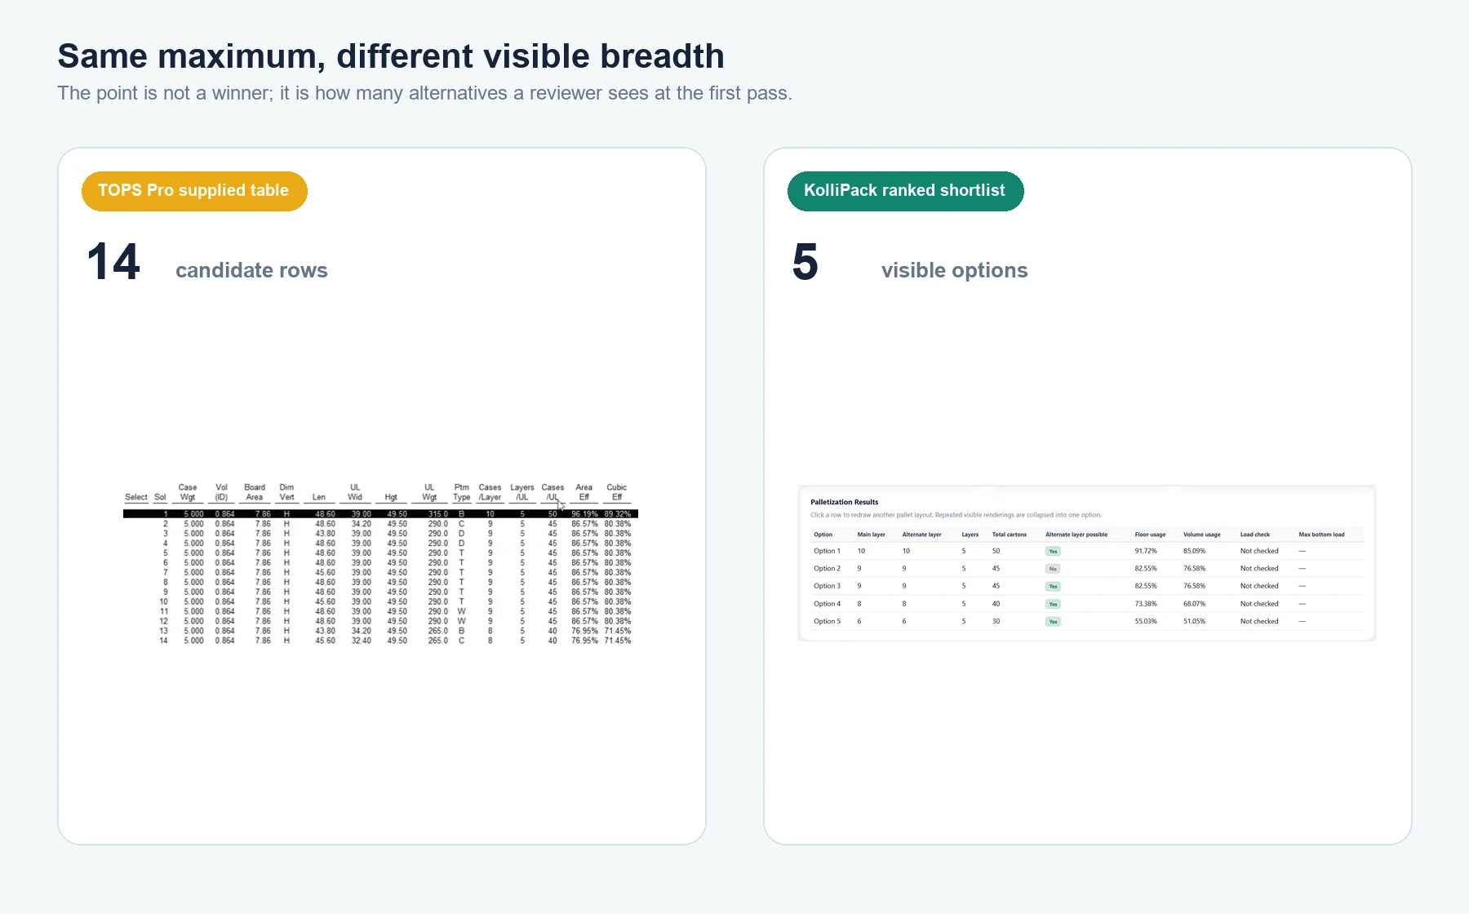Viewport: 1469px width, 914px height.
Task: Click the Hgt column header
Action: (391, 497)
